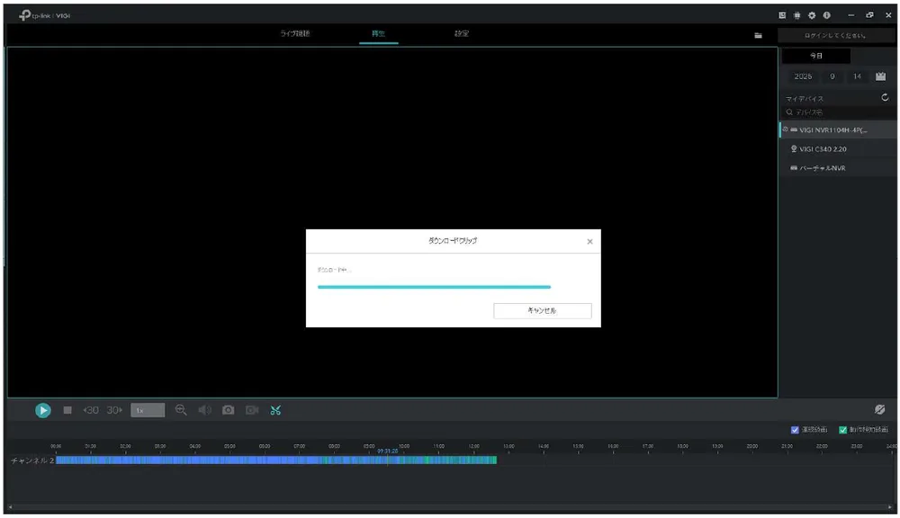
Task: Skip forward 30 seconds
Action: [115, 410]
